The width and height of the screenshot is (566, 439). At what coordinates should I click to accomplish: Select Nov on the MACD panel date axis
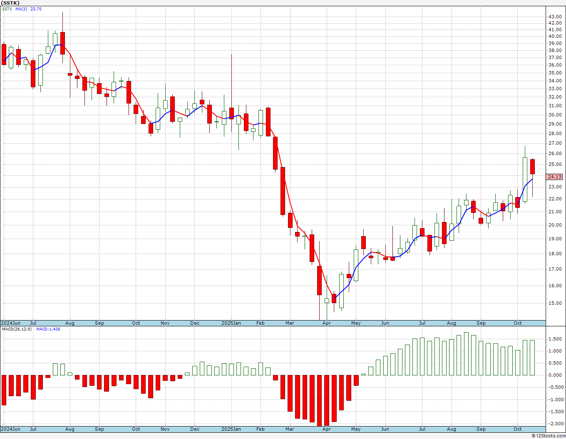tap(165, 429)
